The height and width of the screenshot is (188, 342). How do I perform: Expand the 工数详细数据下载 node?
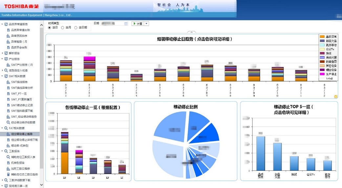click(2, 180)
